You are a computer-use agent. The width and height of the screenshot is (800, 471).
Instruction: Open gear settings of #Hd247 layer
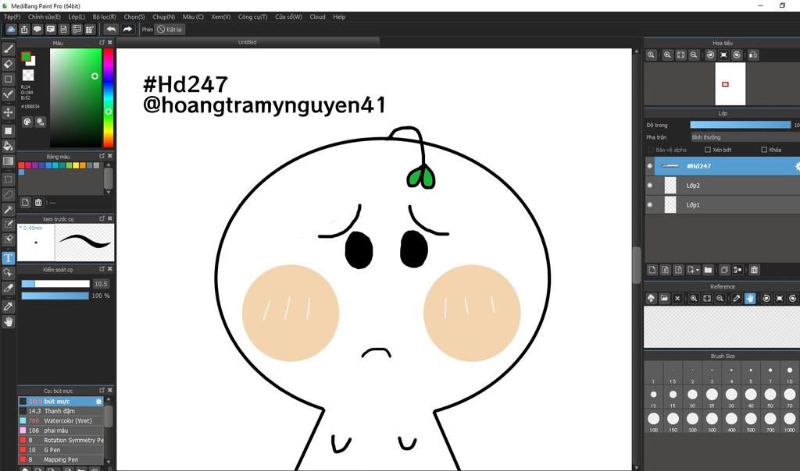coord(798,166)
